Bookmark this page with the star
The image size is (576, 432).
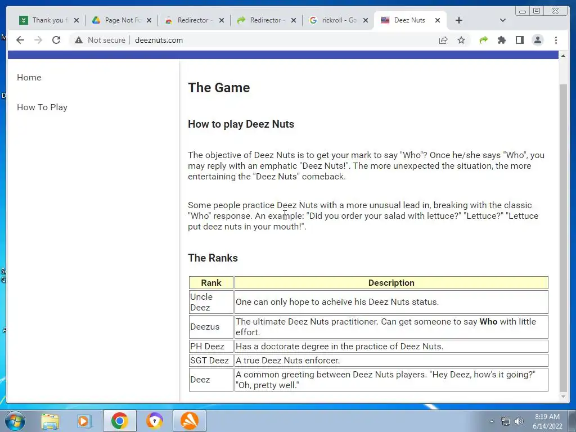[461, 40]
